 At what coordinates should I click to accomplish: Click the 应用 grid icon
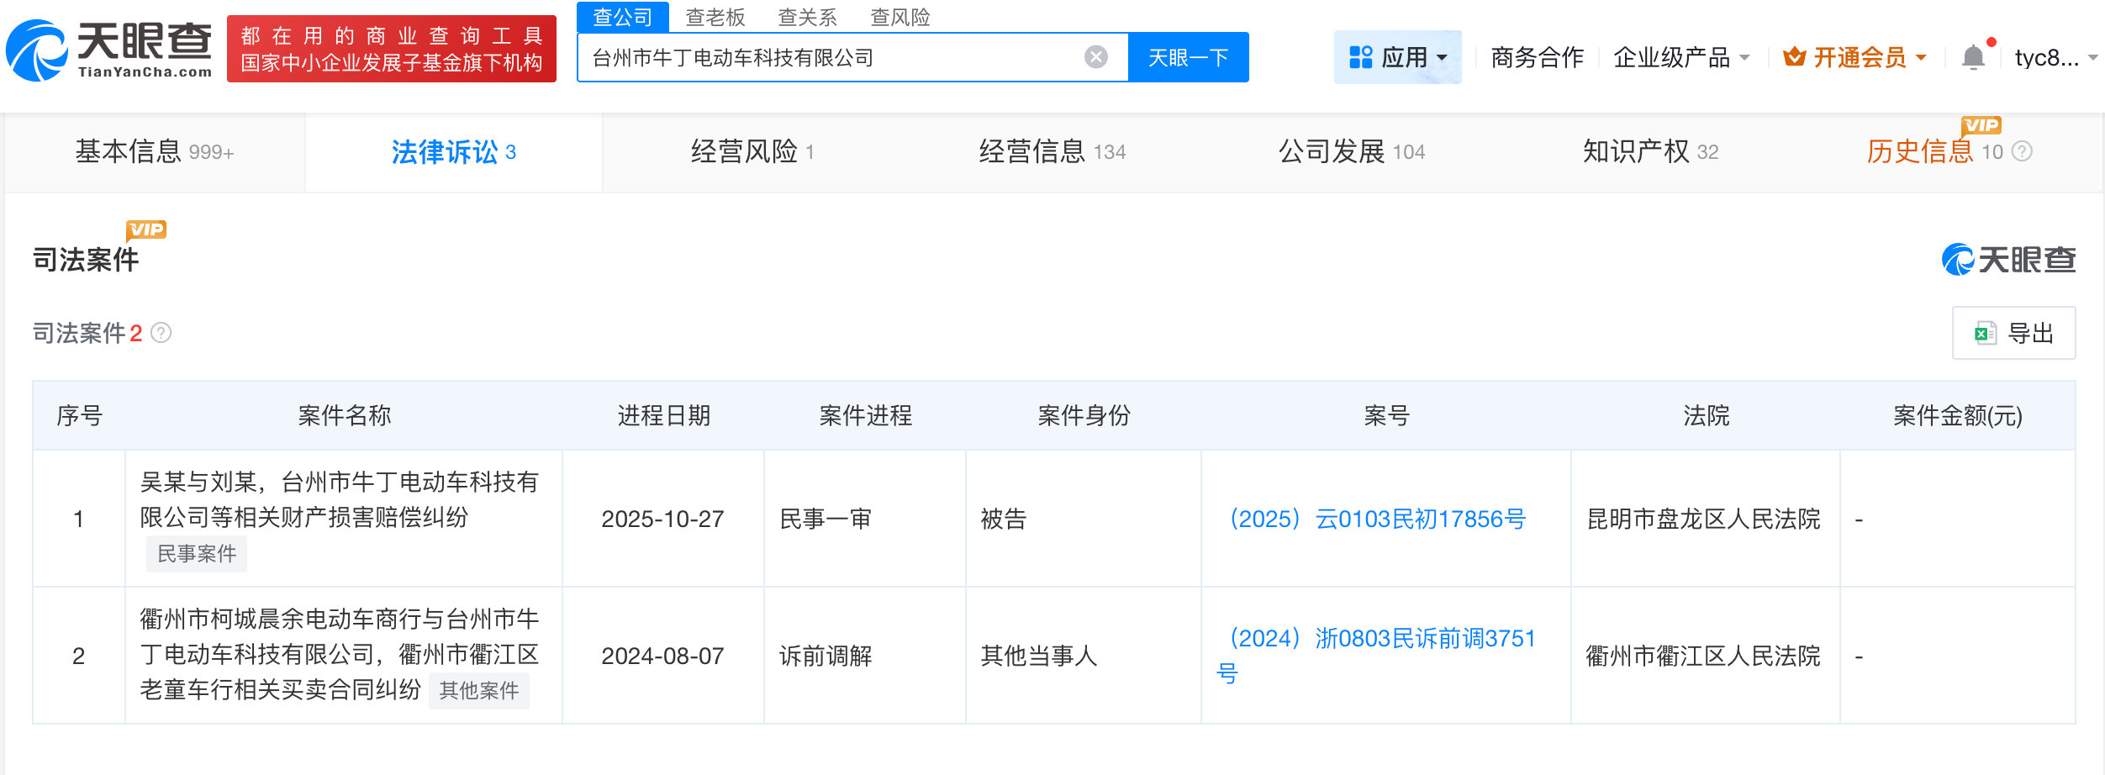tap(1360, 57)
